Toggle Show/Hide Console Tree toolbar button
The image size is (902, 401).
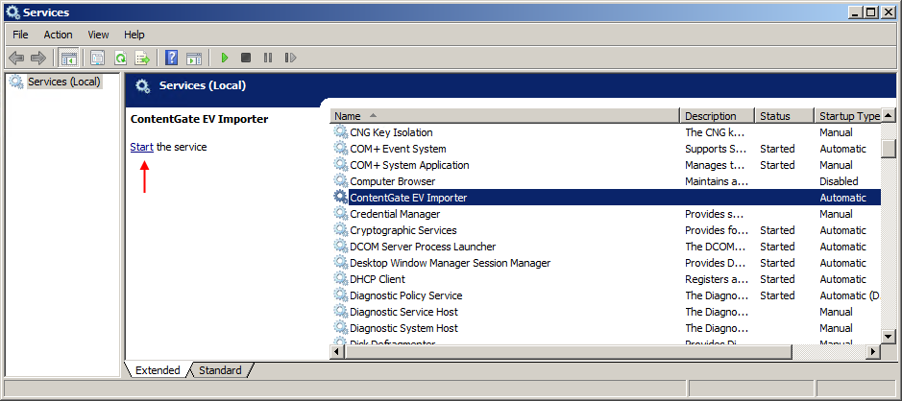click(68, 59)
